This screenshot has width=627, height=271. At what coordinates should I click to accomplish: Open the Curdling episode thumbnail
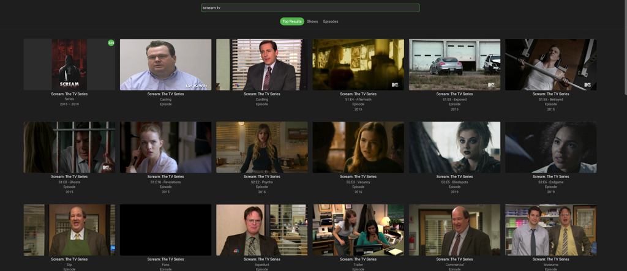click(262, 64)
